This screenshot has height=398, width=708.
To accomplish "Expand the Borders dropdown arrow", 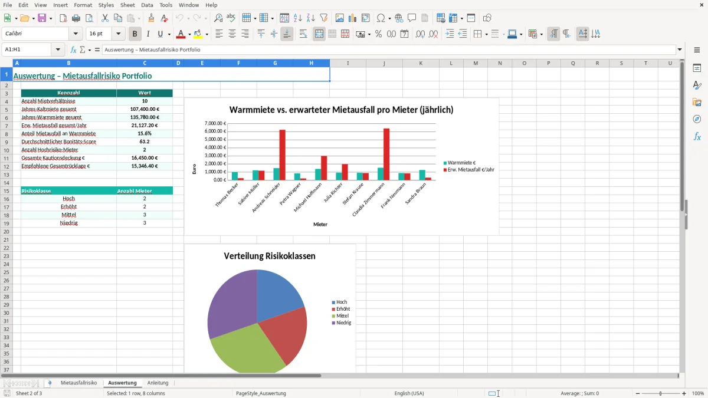I will (486, 34).
